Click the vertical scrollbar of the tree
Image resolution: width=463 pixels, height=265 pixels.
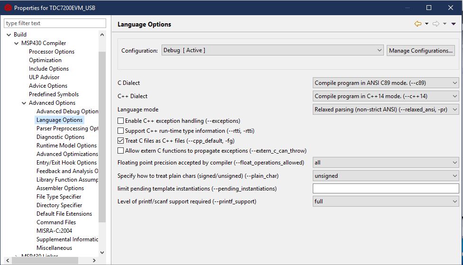pyautogui.click(x=102, y=137)
